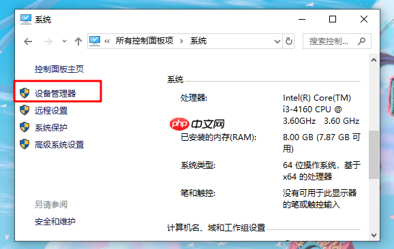
Task: Maximize the 系统 window
Action: 333,19
